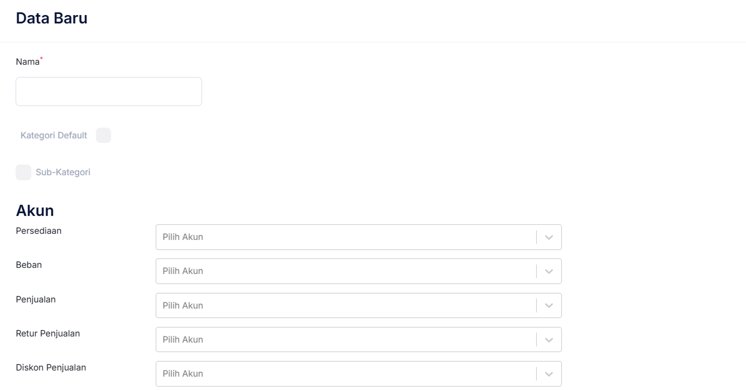The width and height of the screenshot is (746, 390).
Task: Click the chevron arrow of Beban dropdown
Action: coord(548,271)
